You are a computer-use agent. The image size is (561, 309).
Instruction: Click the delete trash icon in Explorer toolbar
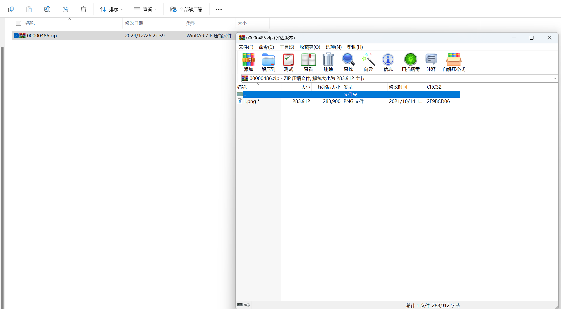(84, 9)
